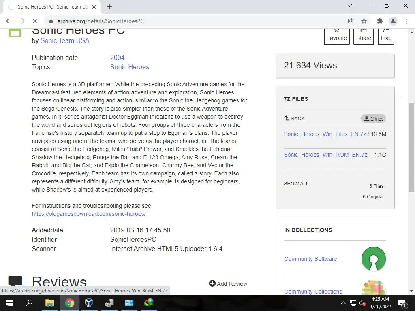Click the 21,634 Views counter
Screen dimensions: 415x311
(310, 65)
